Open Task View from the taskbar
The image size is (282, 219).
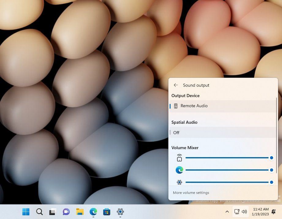tap(53, 212)
